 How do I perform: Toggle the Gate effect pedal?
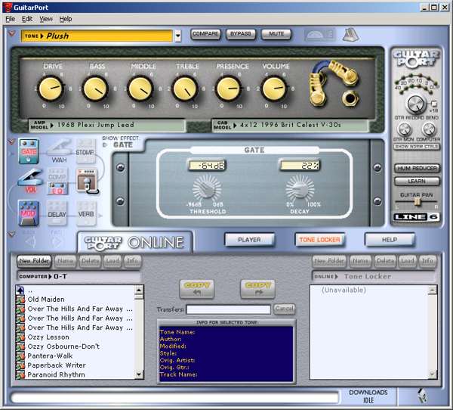tap(29, 151)
